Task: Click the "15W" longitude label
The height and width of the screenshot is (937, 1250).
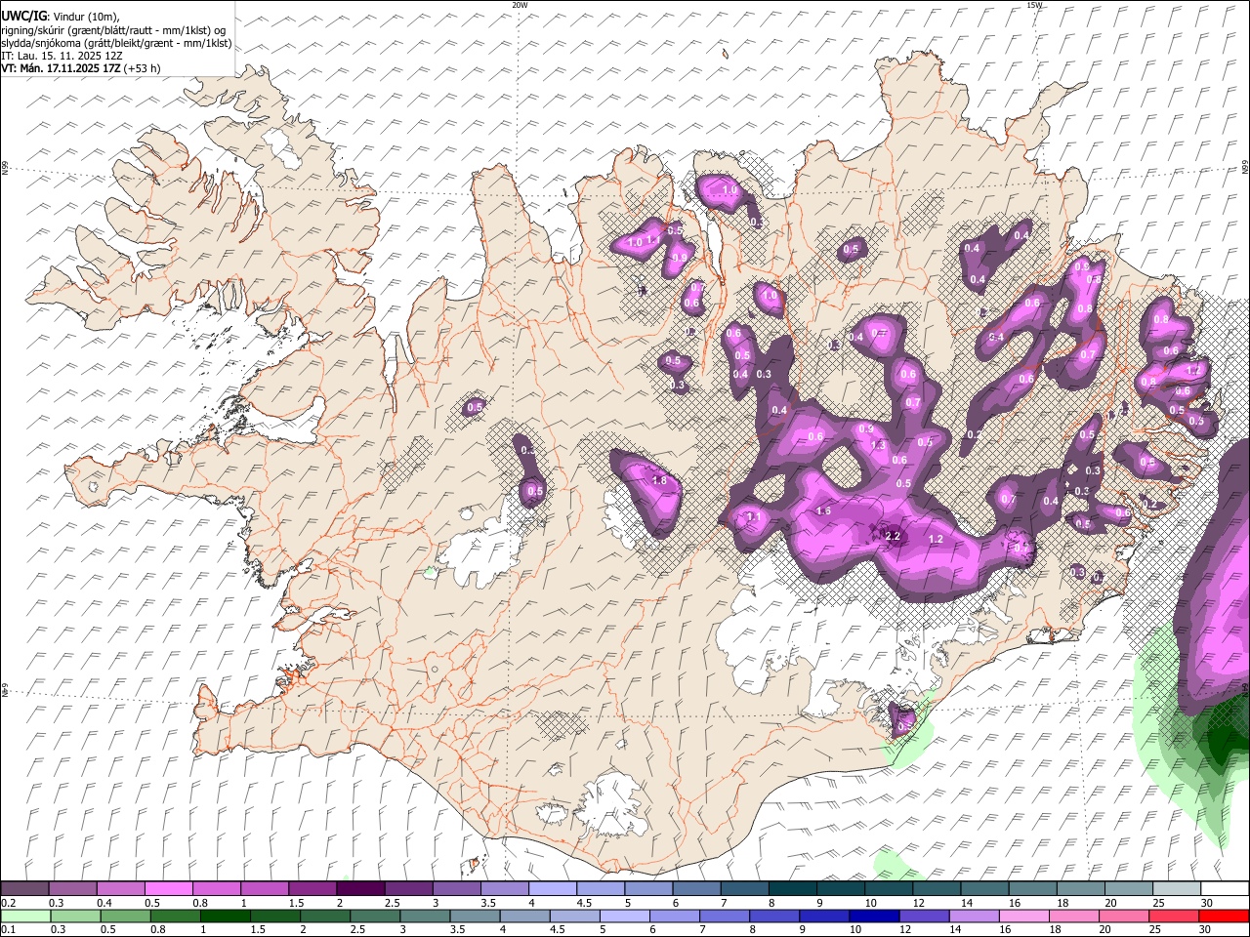Action: [1034, 5]
